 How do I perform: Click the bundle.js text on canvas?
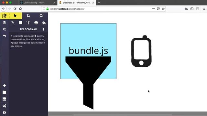pyautogui.click(x=88, y=51)
